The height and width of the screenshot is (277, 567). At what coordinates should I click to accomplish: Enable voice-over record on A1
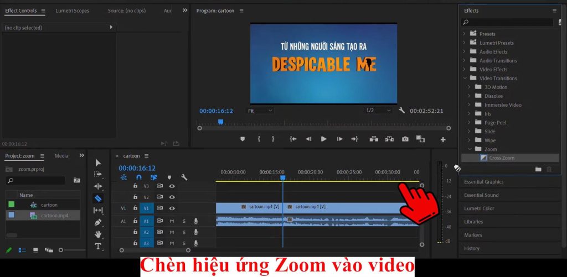(x=195, y=221)
